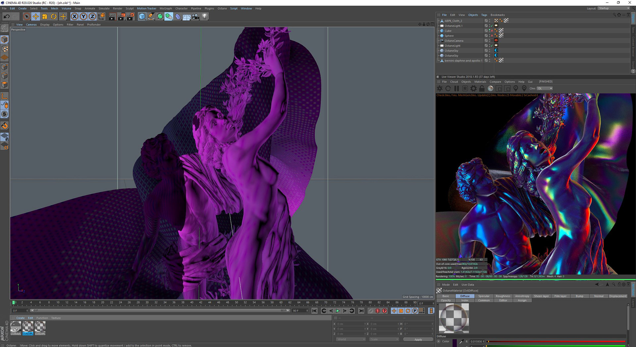The image size is (636, 347).
Task: Open the MoGraph menu
Action: point(166,9)
